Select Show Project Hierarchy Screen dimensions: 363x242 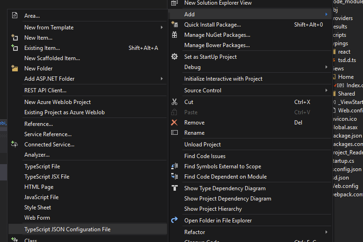[250, 209]
